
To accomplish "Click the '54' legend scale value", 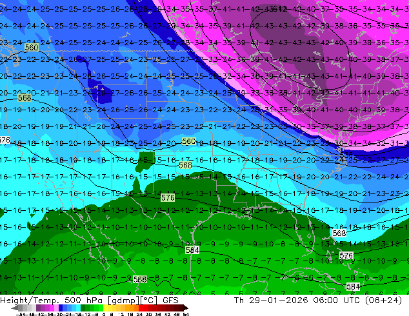I will coord(186,314).
